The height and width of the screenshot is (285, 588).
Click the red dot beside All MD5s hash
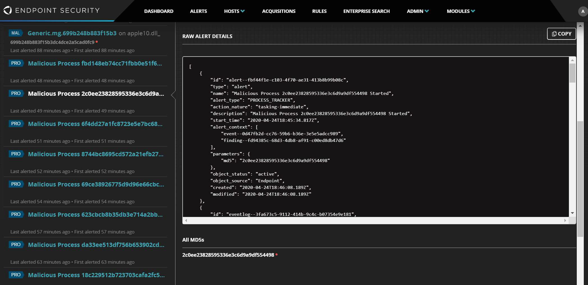pos(277,254)
